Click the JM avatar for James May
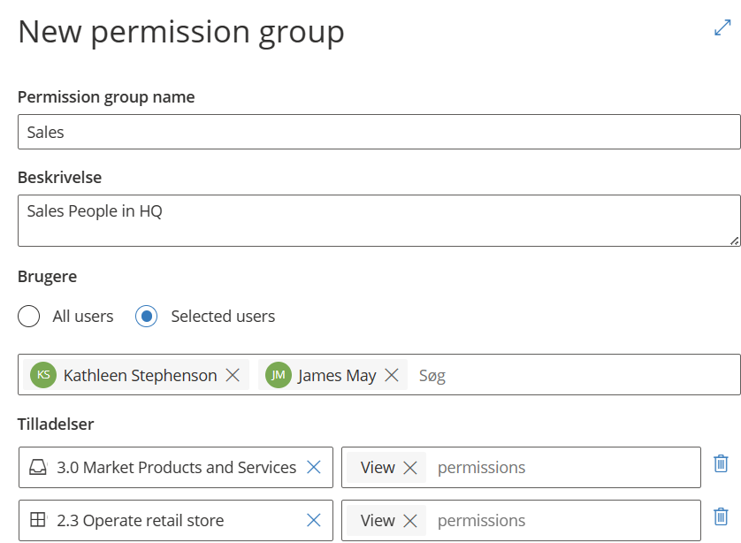This screenshot has width=741, height=543. click(x=279, y=376)
